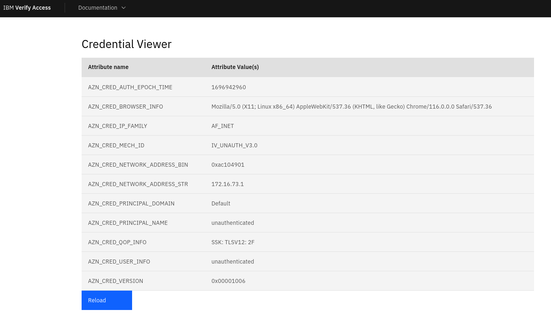Select the AZN_CRED_NETWORK_ADDRESS_BIN attribute name
Image resolution: width=551 pixels, height=333 pixels.
[138, 165]
